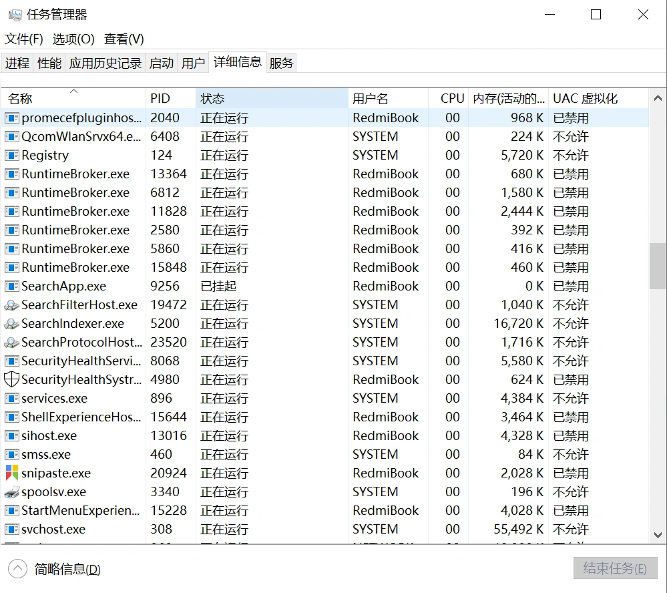Viewport: 667px width, 593px height.
Task: Click the 结束任务 button
Action: [614, 568]
